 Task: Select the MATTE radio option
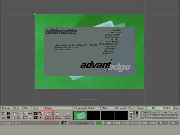(145, 113)
